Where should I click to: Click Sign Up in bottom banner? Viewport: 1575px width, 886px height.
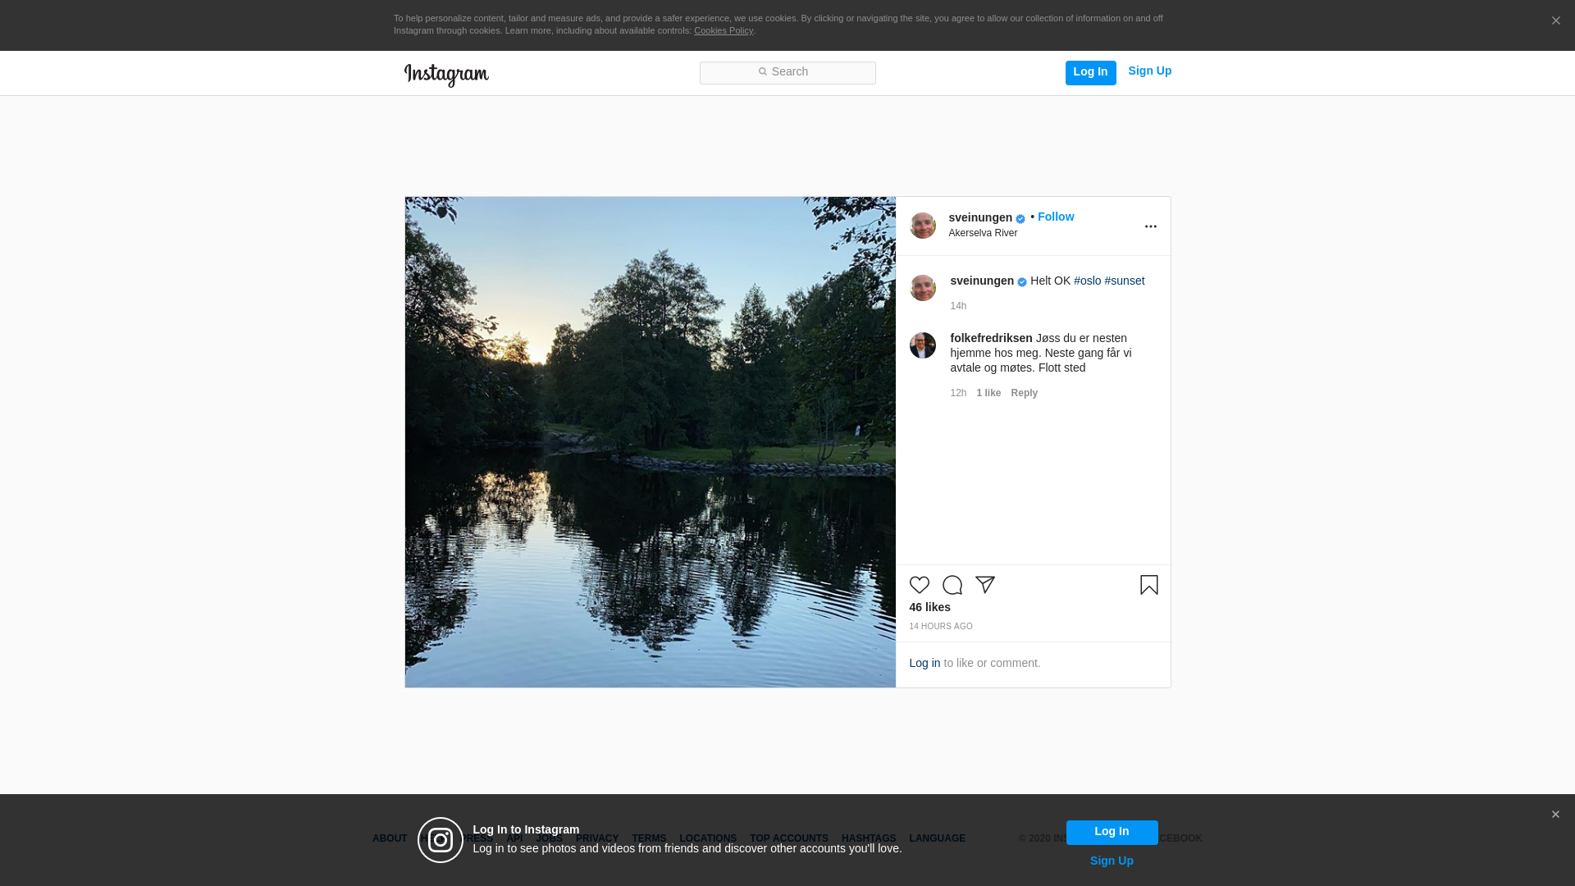[1112, 861]
